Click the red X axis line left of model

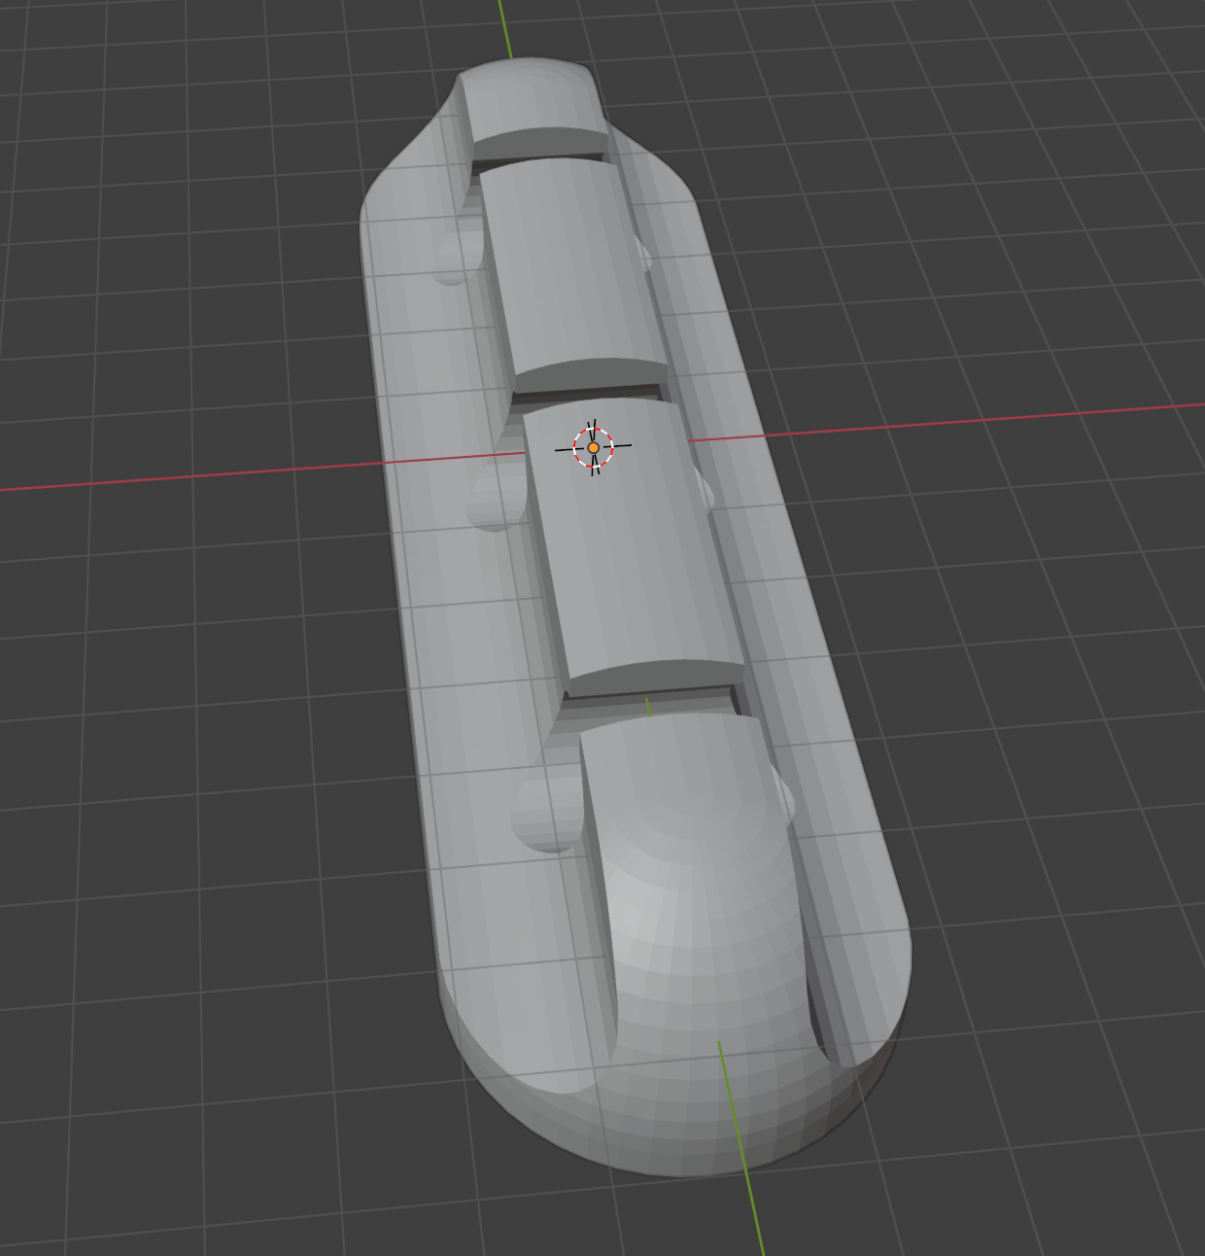(194, 475)
